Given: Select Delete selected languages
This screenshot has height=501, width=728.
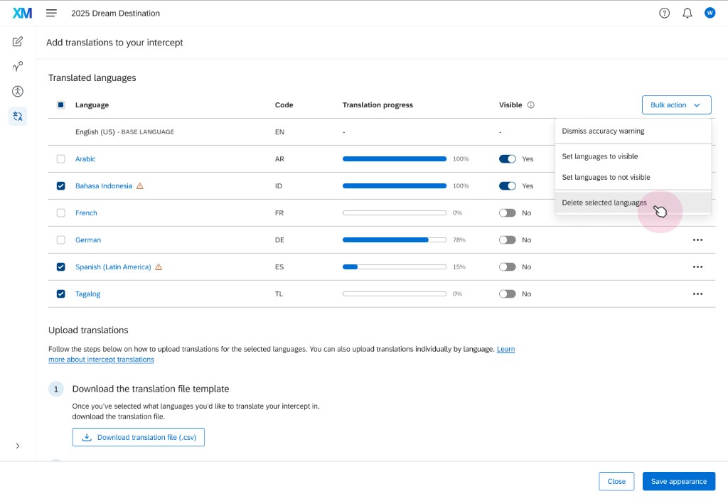Looking at the screenshot, I should [604, 203].
